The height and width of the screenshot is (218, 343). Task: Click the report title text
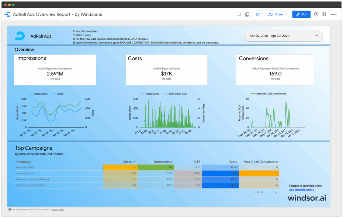coord(57,14)
